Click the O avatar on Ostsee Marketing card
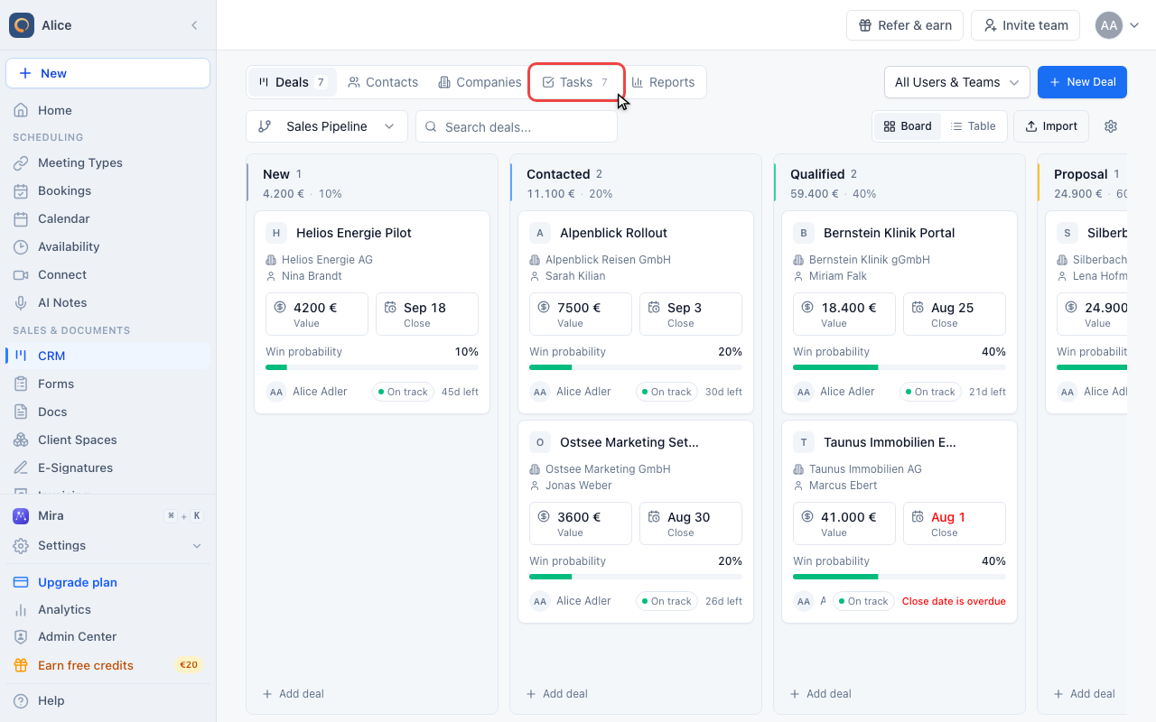The image size is (1156, 722). pos(540,442)
